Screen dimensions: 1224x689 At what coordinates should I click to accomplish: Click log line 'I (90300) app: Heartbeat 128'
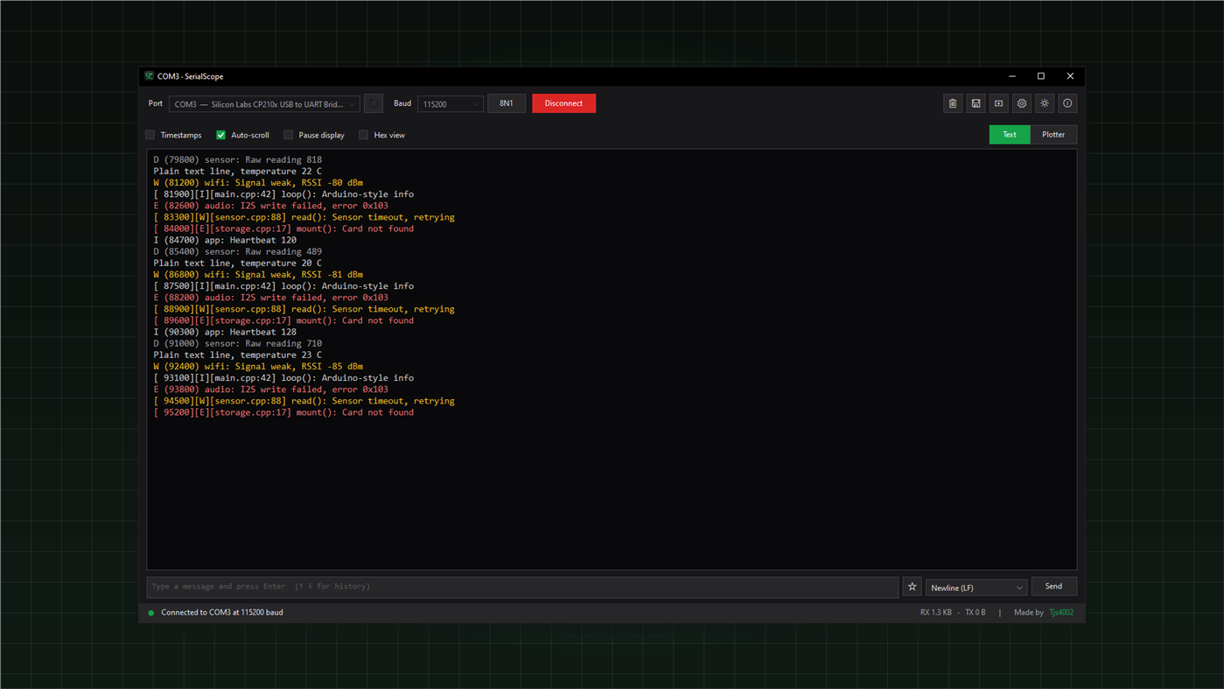(225, 332)
